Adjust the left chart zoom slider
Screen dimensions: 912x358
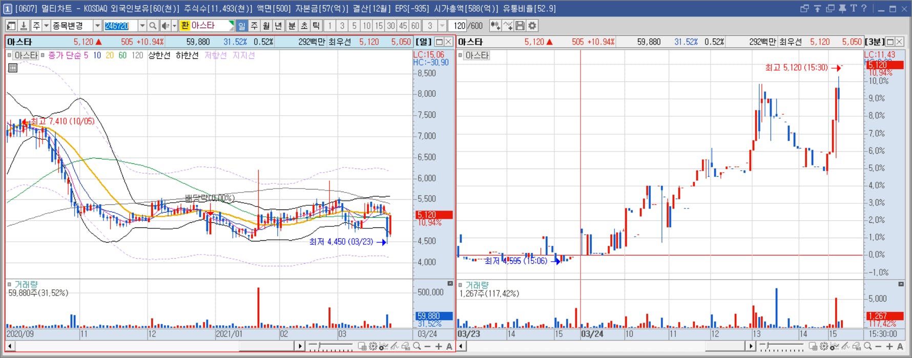(x=319, y=346)
